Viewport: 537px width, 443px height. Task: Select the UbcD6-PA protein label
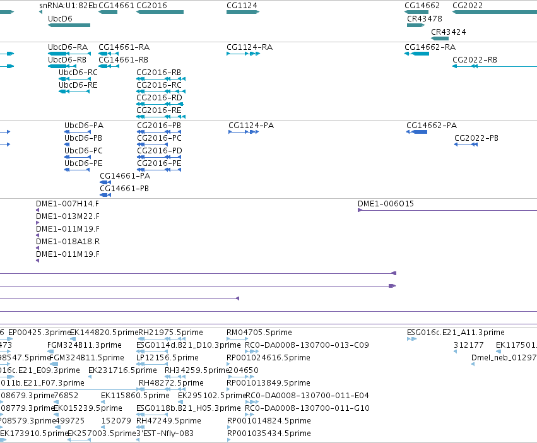[x=84, y=126]
